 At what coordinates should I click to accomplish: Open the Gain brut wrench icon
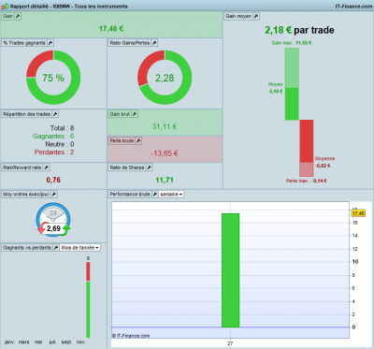[x=135, y=114]
